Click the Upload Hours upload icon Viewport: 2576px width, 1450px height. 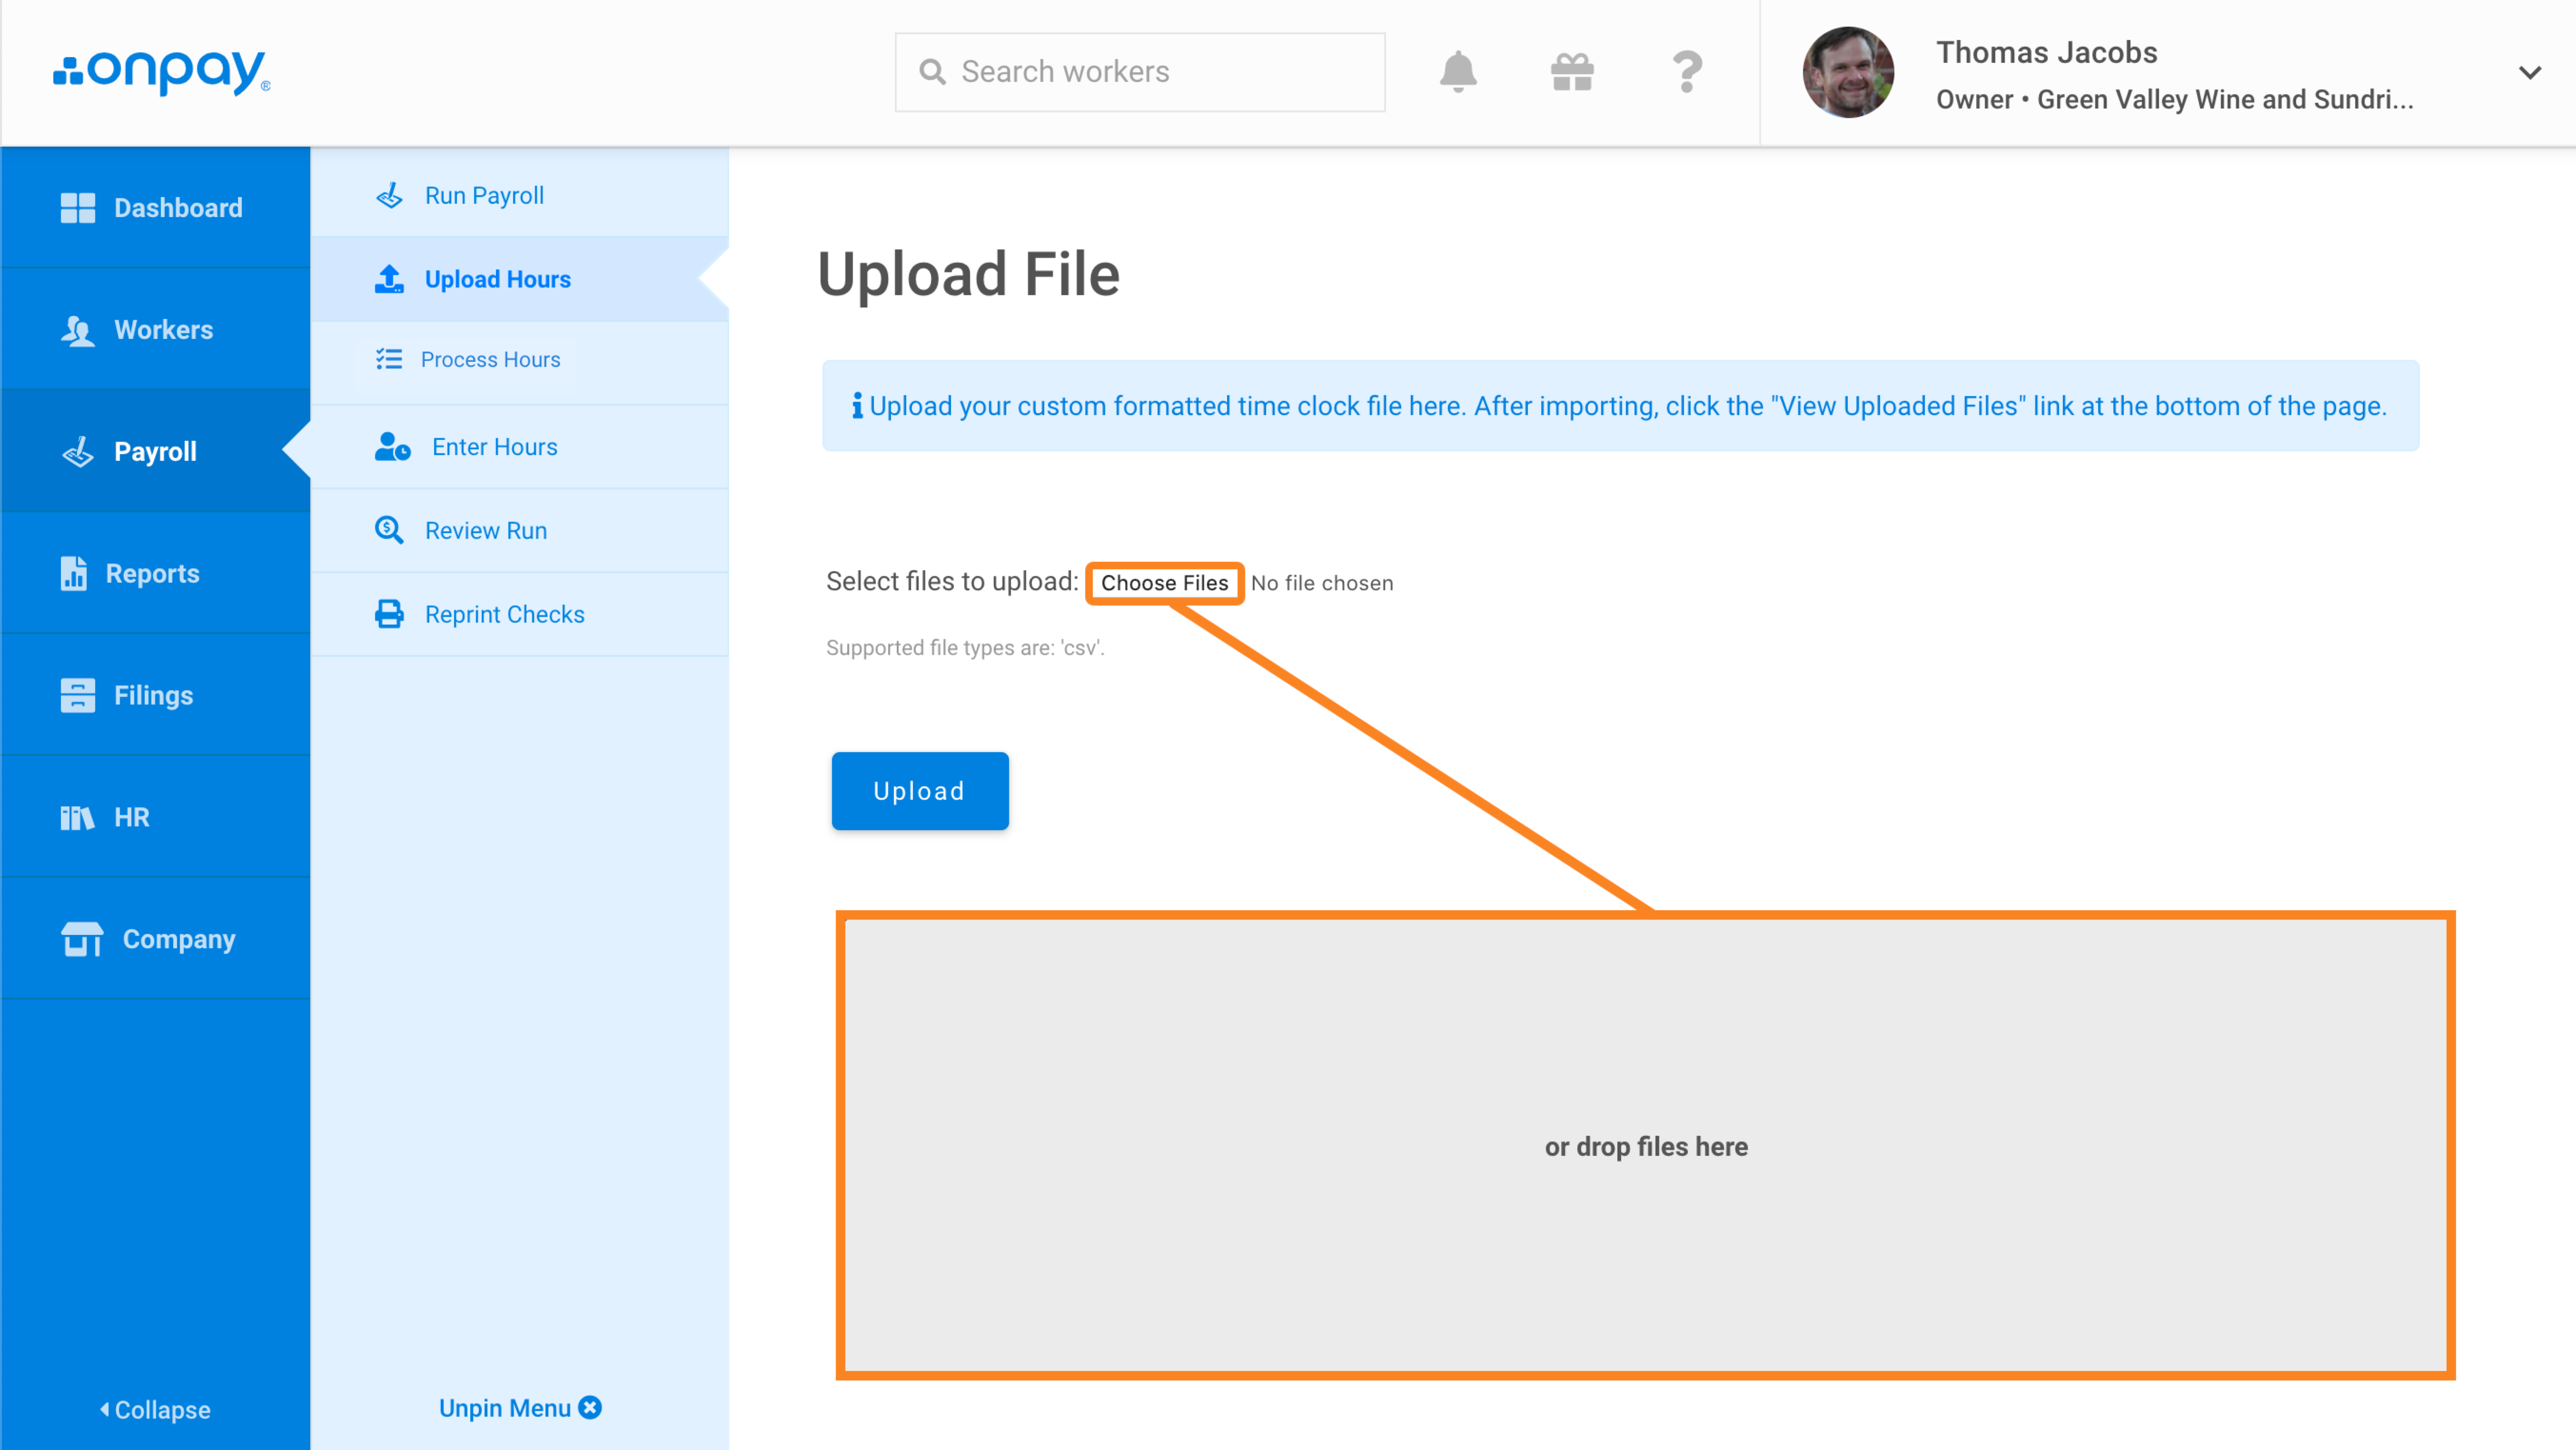coord(389,279)
